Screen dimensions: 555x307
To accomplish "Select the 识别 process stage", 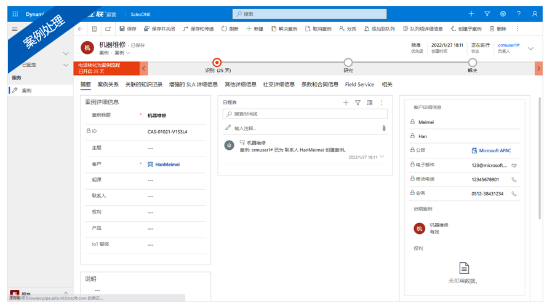I will coord(217,63).
